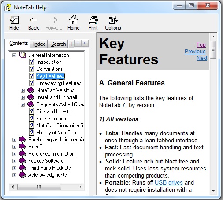The image size is (223, 200).
Task: Click the book icon for Third-Party Products
Action: (22, 168)
